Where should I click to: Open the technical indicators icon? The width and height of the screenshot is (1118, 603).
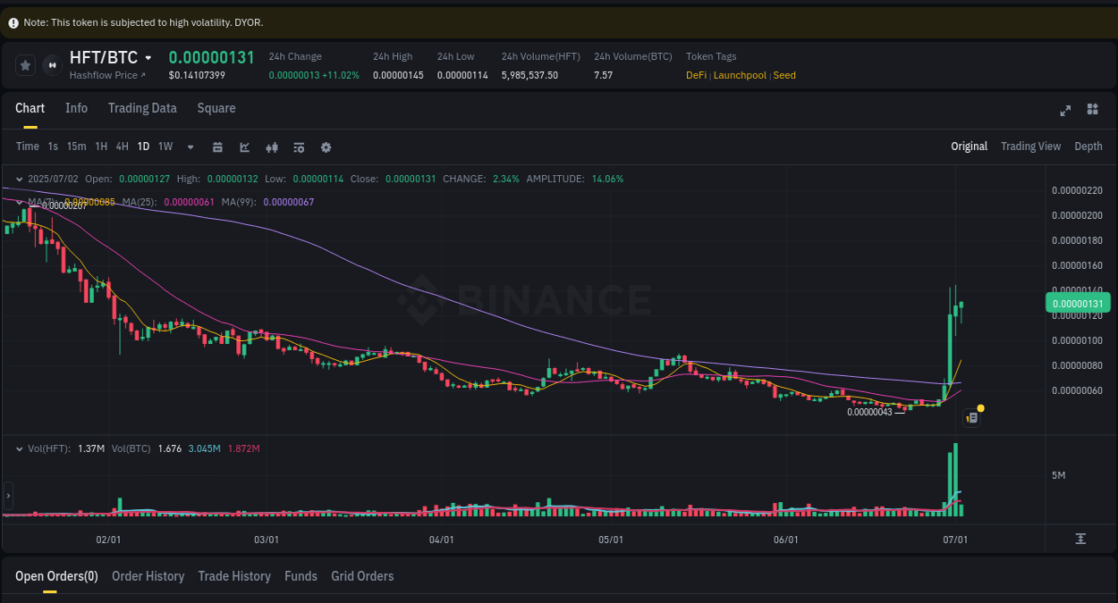271,147
